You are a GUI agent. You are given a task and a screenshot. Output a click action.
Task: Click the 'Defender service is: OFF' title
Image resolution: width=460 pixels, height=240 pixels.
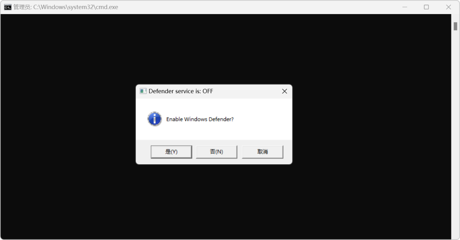tap(181, 91)
